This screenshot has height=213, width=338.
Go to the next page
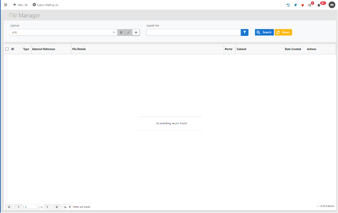tap(47, 207)
